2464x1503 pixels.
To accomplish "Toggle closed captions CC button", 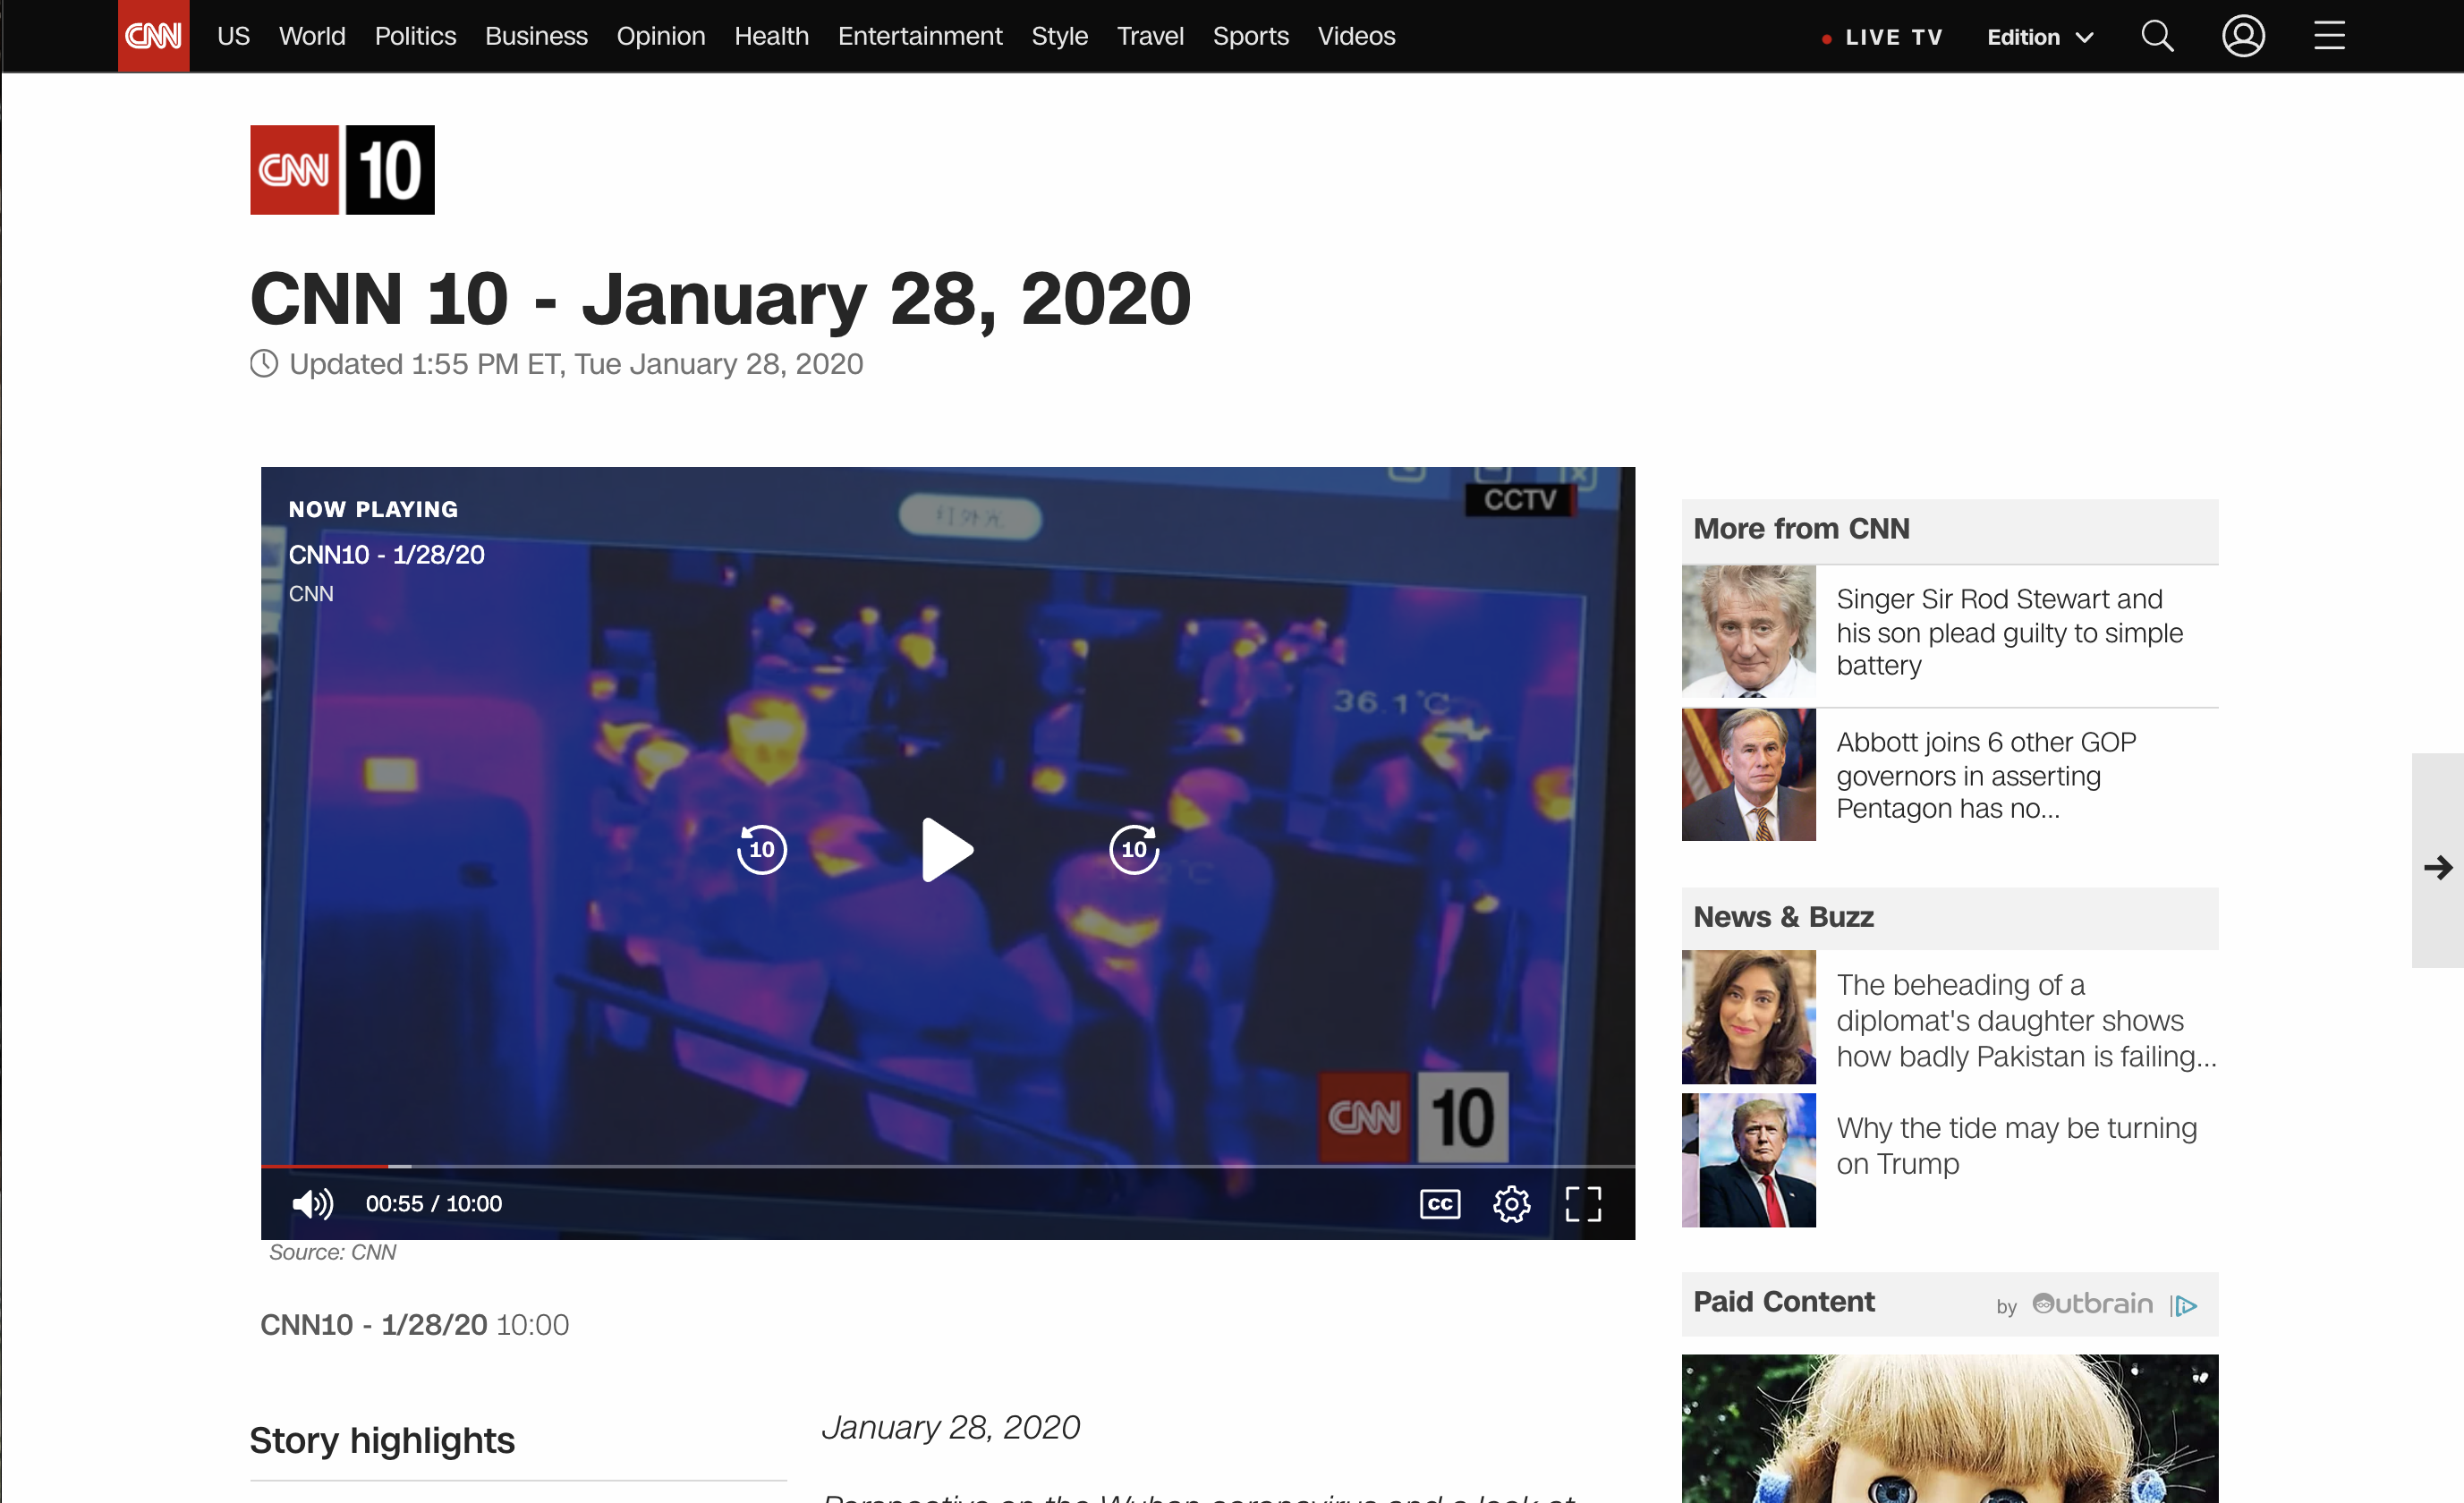I will (x=1439, y=1203).
